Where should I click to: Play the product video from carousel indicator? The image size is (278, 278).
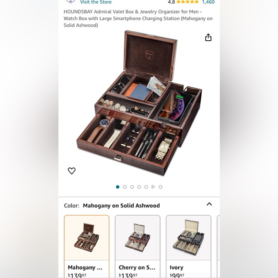[153, 187]
